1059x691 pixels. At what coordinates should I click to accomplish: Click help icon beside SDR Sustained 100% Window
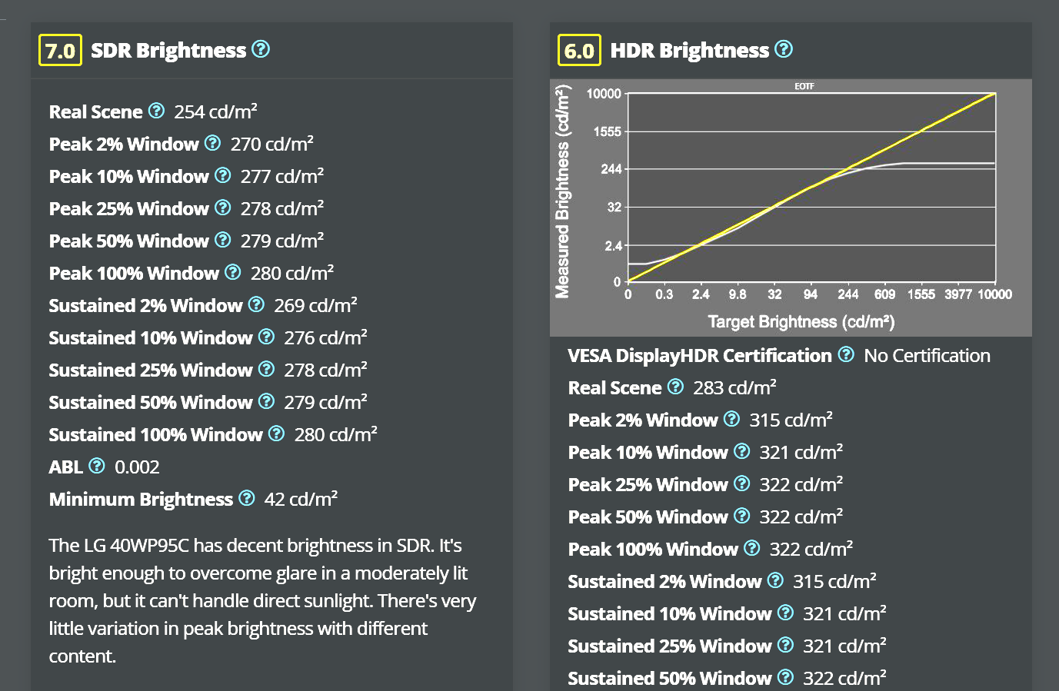pos(276,434)
